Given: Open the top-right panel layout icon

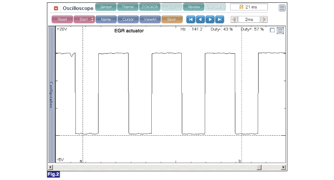Looking at the screenshot, I should click(x=282, y=8).
